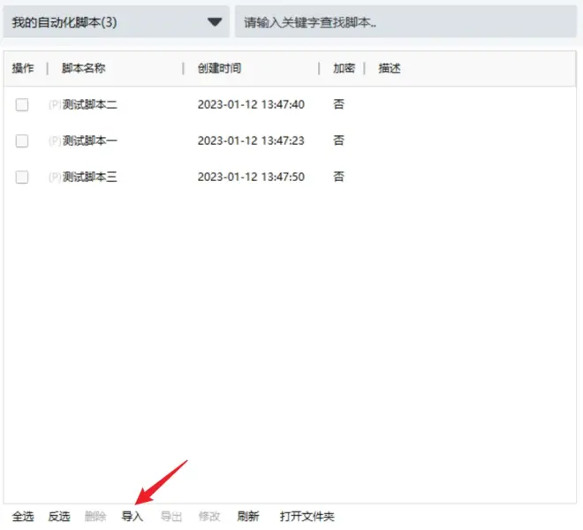Tick the checkbox for 测试脚本二
Image resolution: width=583 pixels, height=530 pixels.
click(22, 105)
